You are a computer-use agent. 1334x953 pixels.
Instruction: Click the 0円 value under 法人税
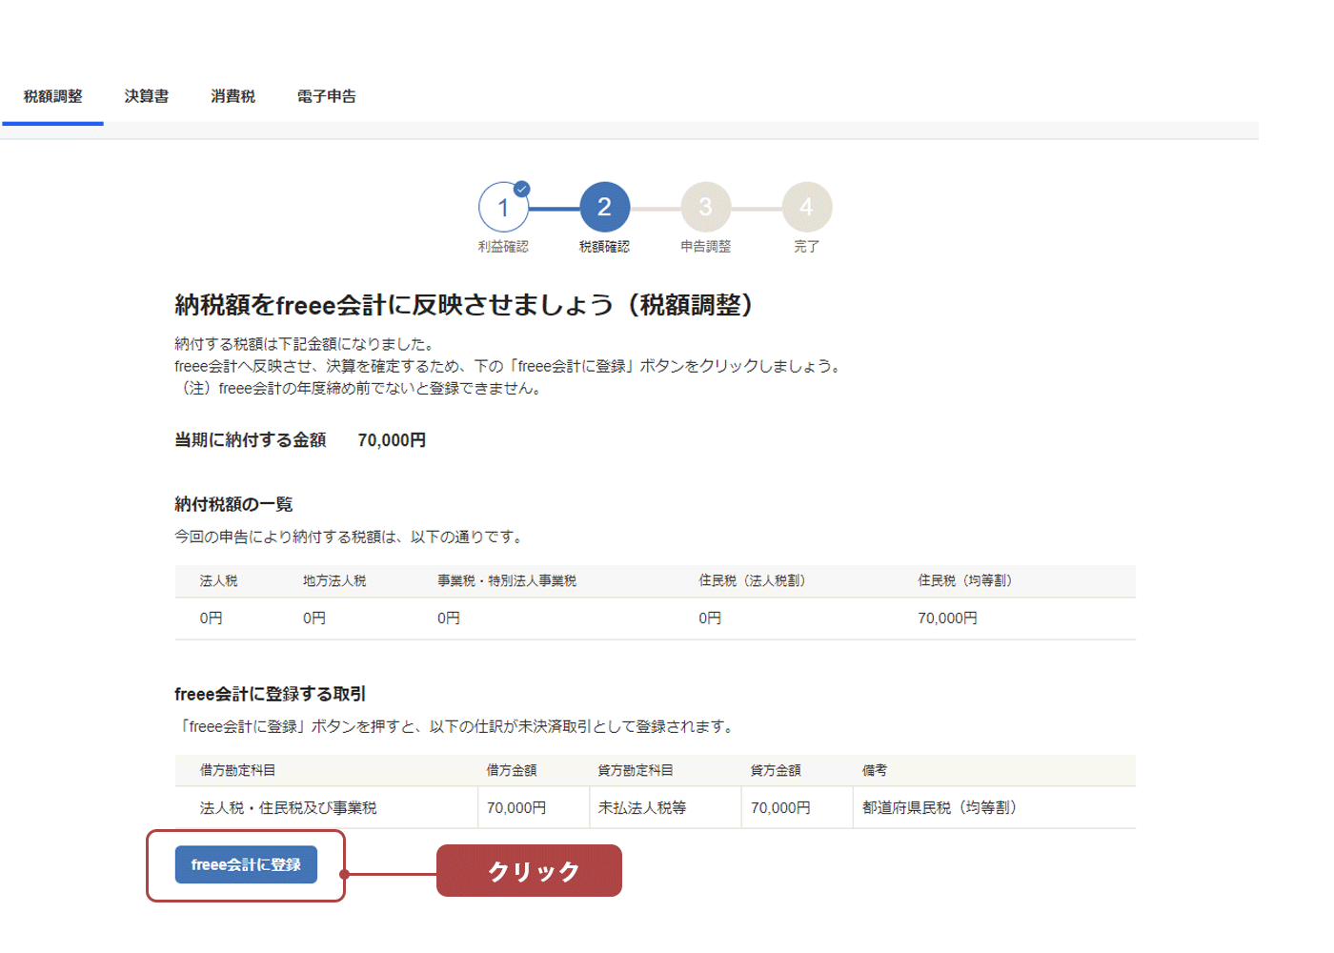[211, 618]
